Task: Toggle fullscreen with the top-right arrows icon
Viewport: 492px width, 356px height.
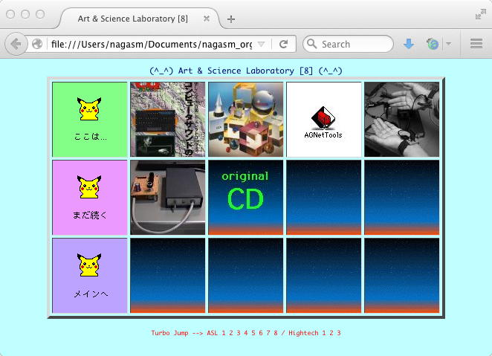Action: point(480,14)
